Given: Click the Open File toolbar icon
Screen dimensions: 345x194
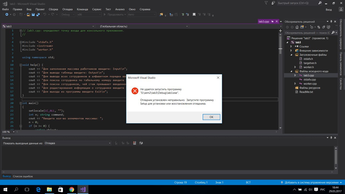Looking at the screenshot, I should pyautogui.click(x=28, y=15).
